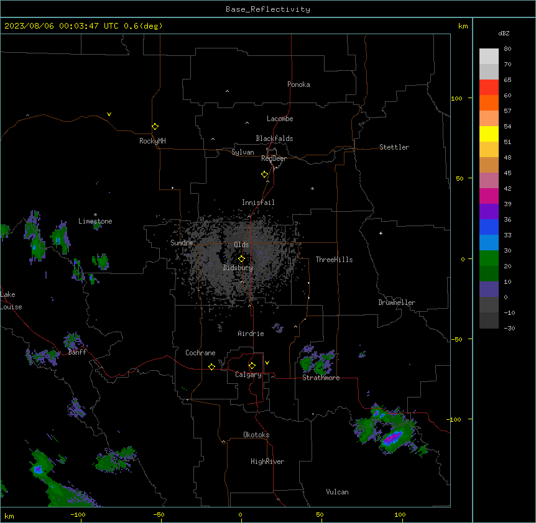Click the ThreeHills label
The width and height of the screenshot is (536, 523).
click(334, 260)
